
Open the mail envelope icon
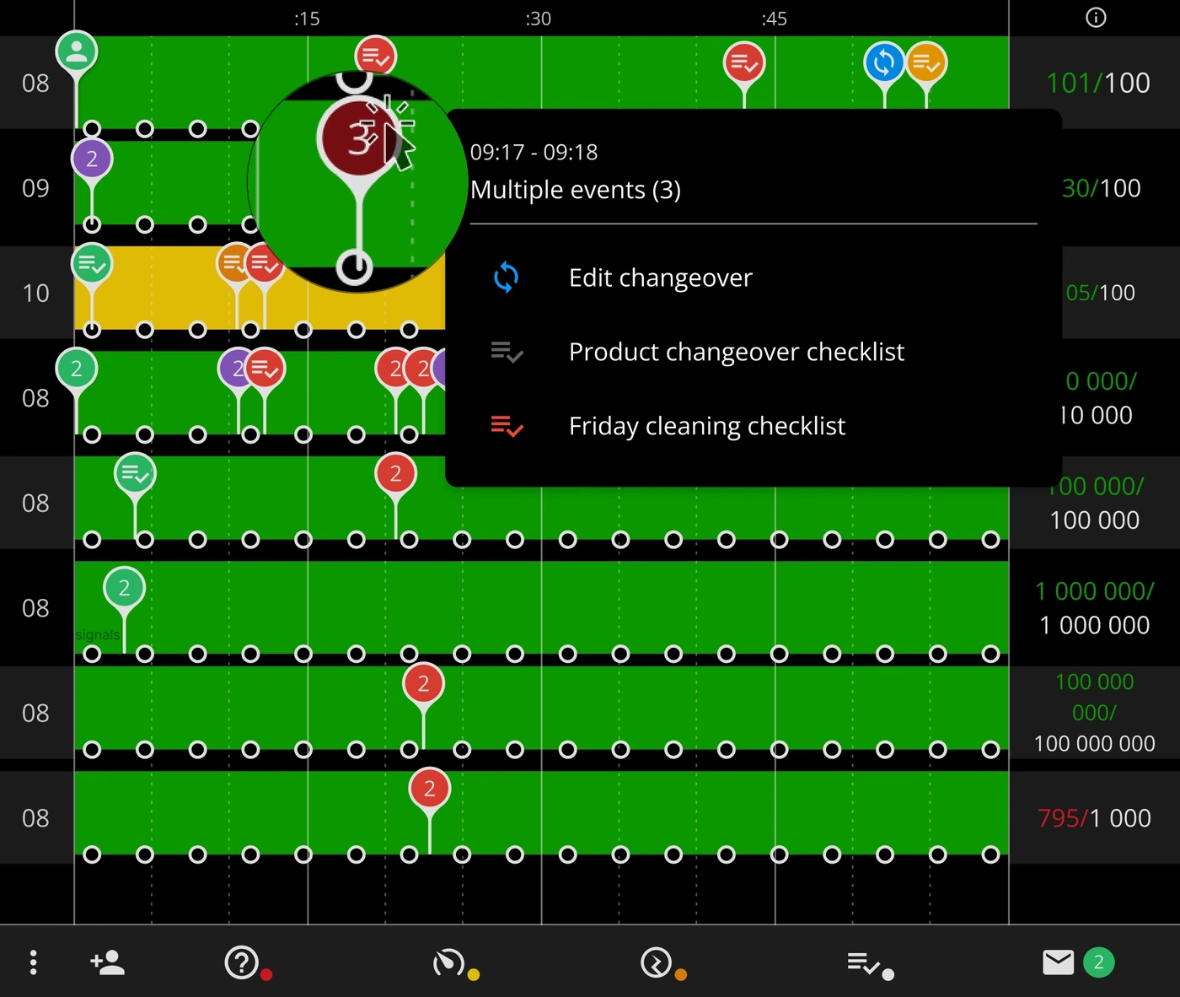pyautogui.click(x=1058, y=962)
